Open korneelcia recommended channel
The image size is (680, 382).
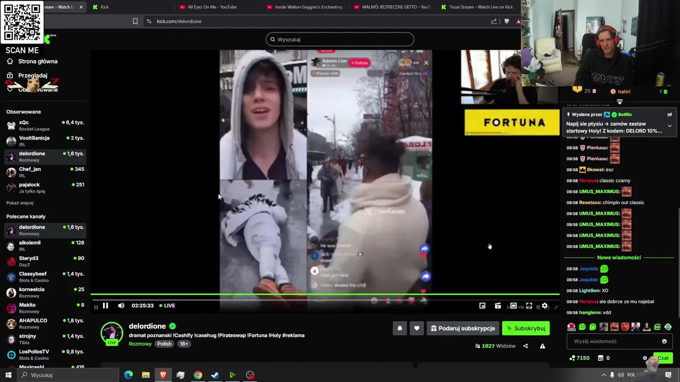(45, 292)
